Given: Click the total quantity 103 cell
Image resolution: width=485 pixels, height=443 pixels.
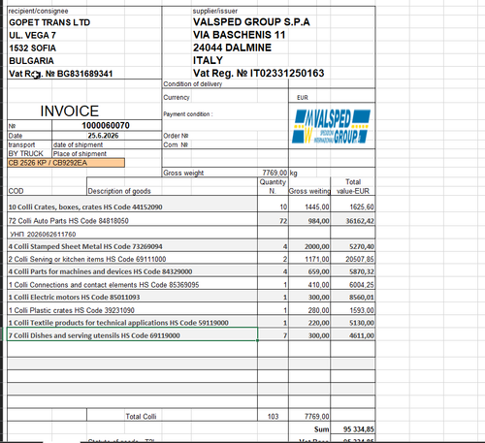Looking at the screenshot, I should [x=273, y=417].
